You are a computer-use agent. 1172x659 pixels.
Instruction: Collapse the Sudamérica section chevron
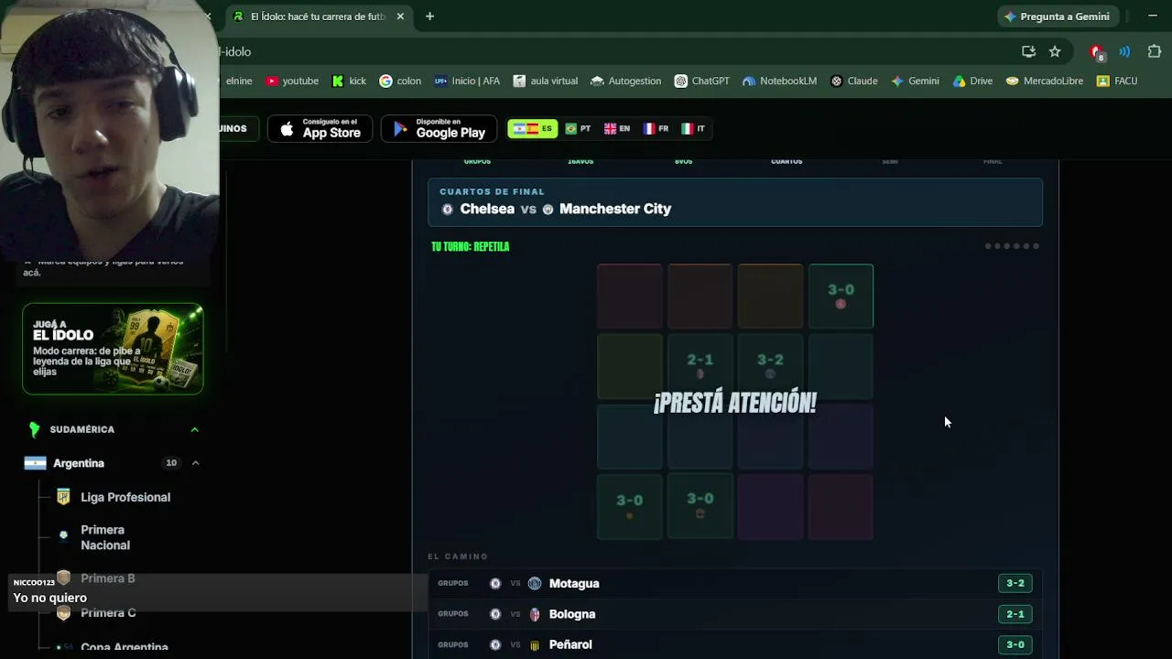[194, 429]
